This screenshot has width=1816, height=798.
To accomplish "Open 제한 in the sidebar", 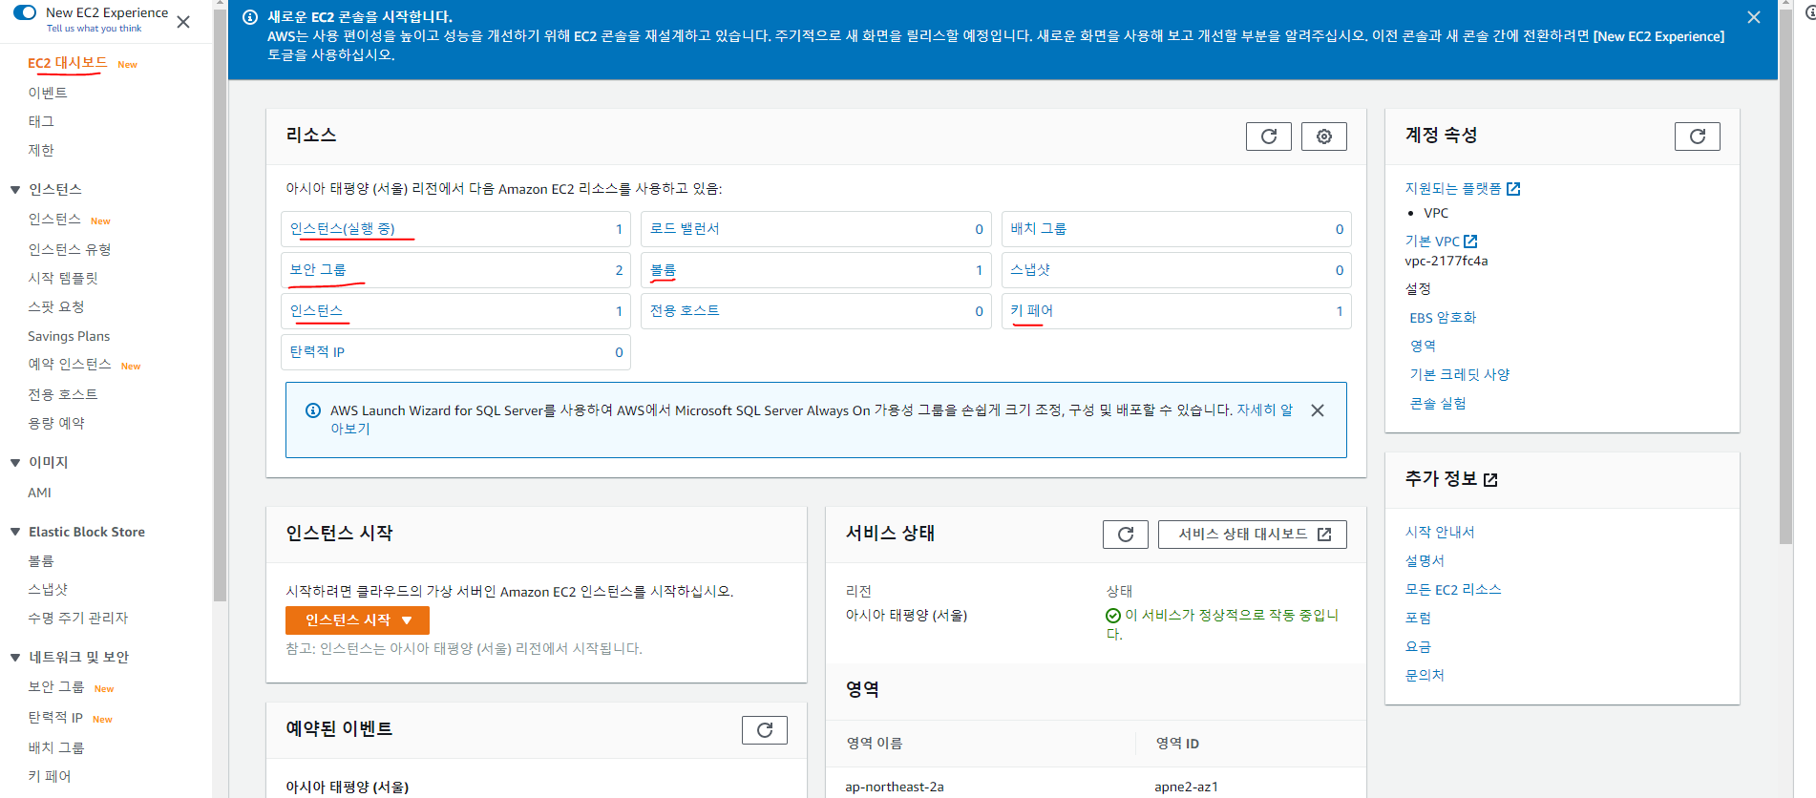I will tap(41, 150).
